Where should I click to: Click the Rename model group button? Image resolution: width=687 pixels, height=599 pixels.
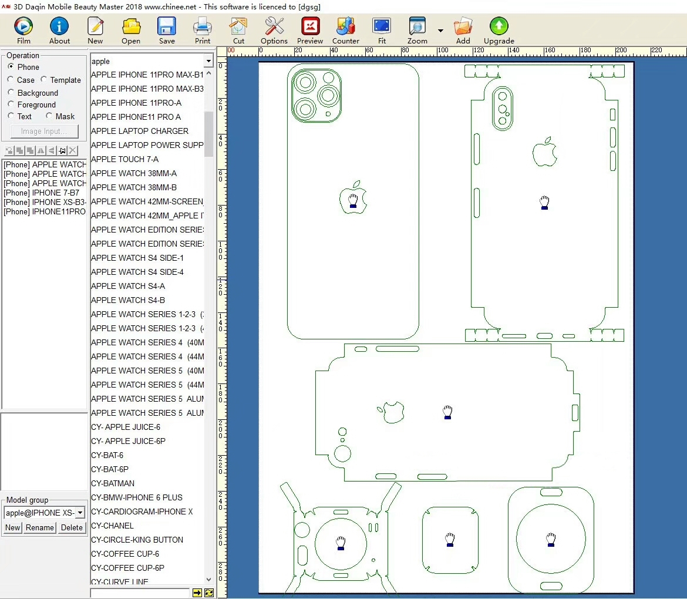(40, 527)
